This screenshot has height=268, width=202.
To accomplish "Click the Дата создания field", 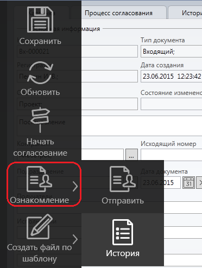I will click(172, 76).
